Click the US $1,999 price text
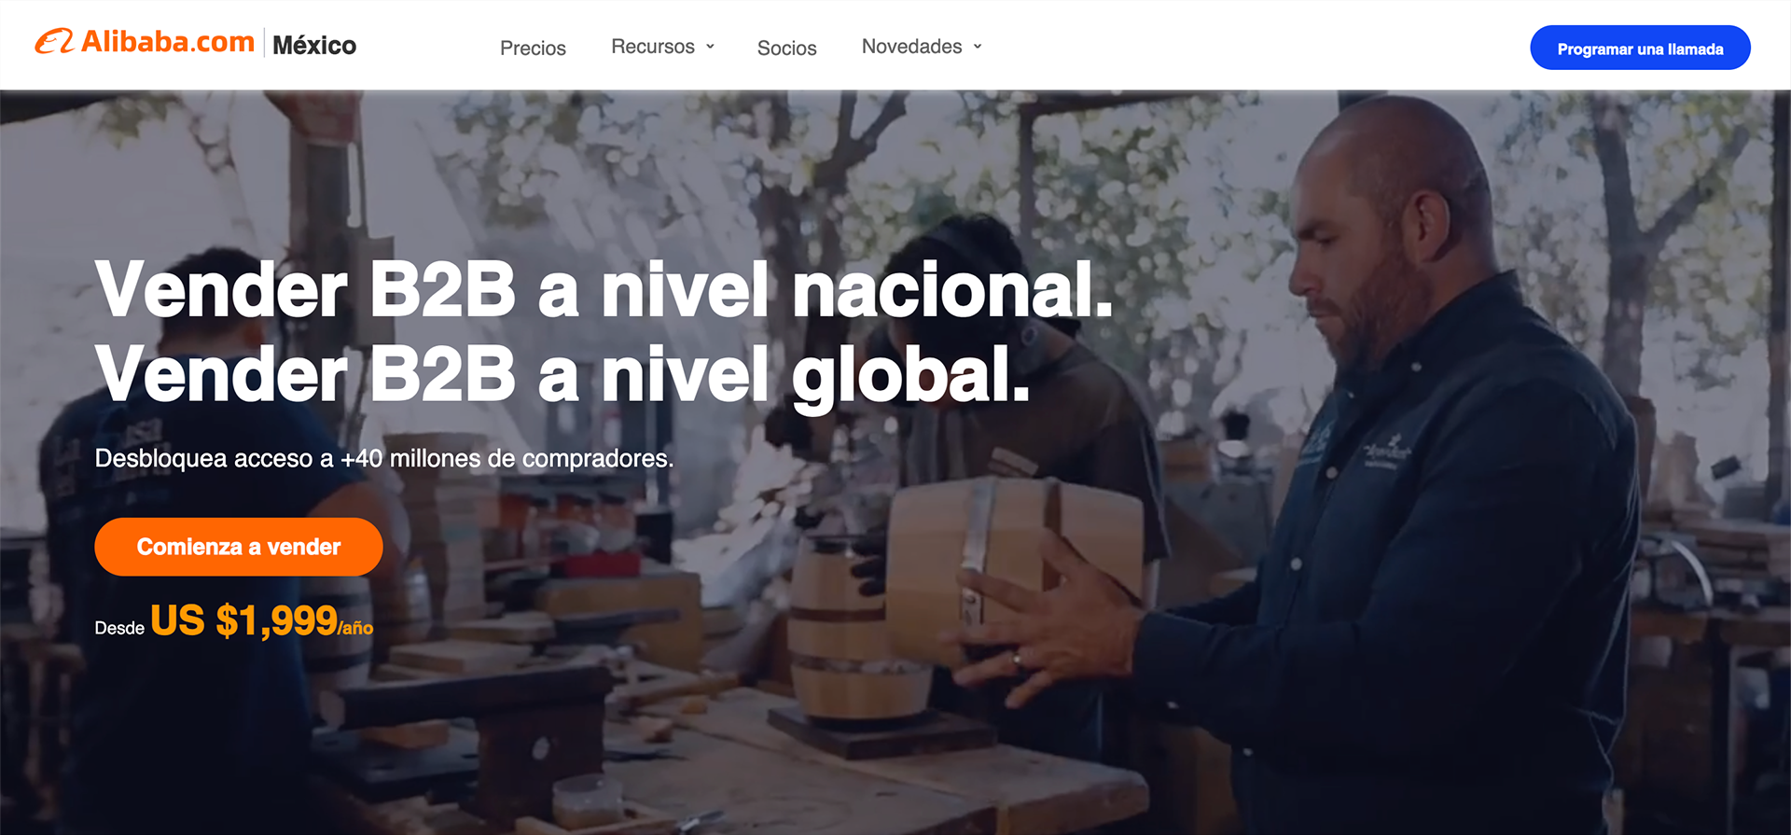Viewport: 1791px width, 835px height. coord(244,620)
